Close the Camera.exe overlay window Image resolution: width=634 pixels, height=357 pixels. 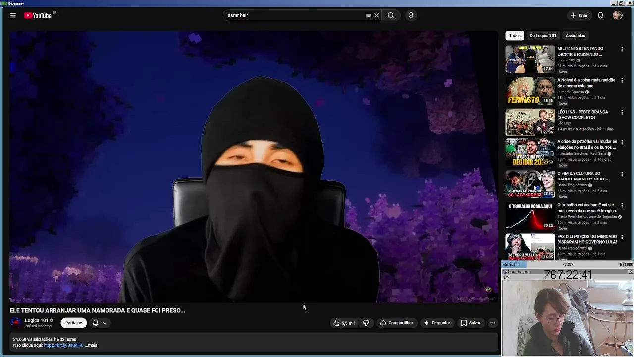click(x=630, y=272)
